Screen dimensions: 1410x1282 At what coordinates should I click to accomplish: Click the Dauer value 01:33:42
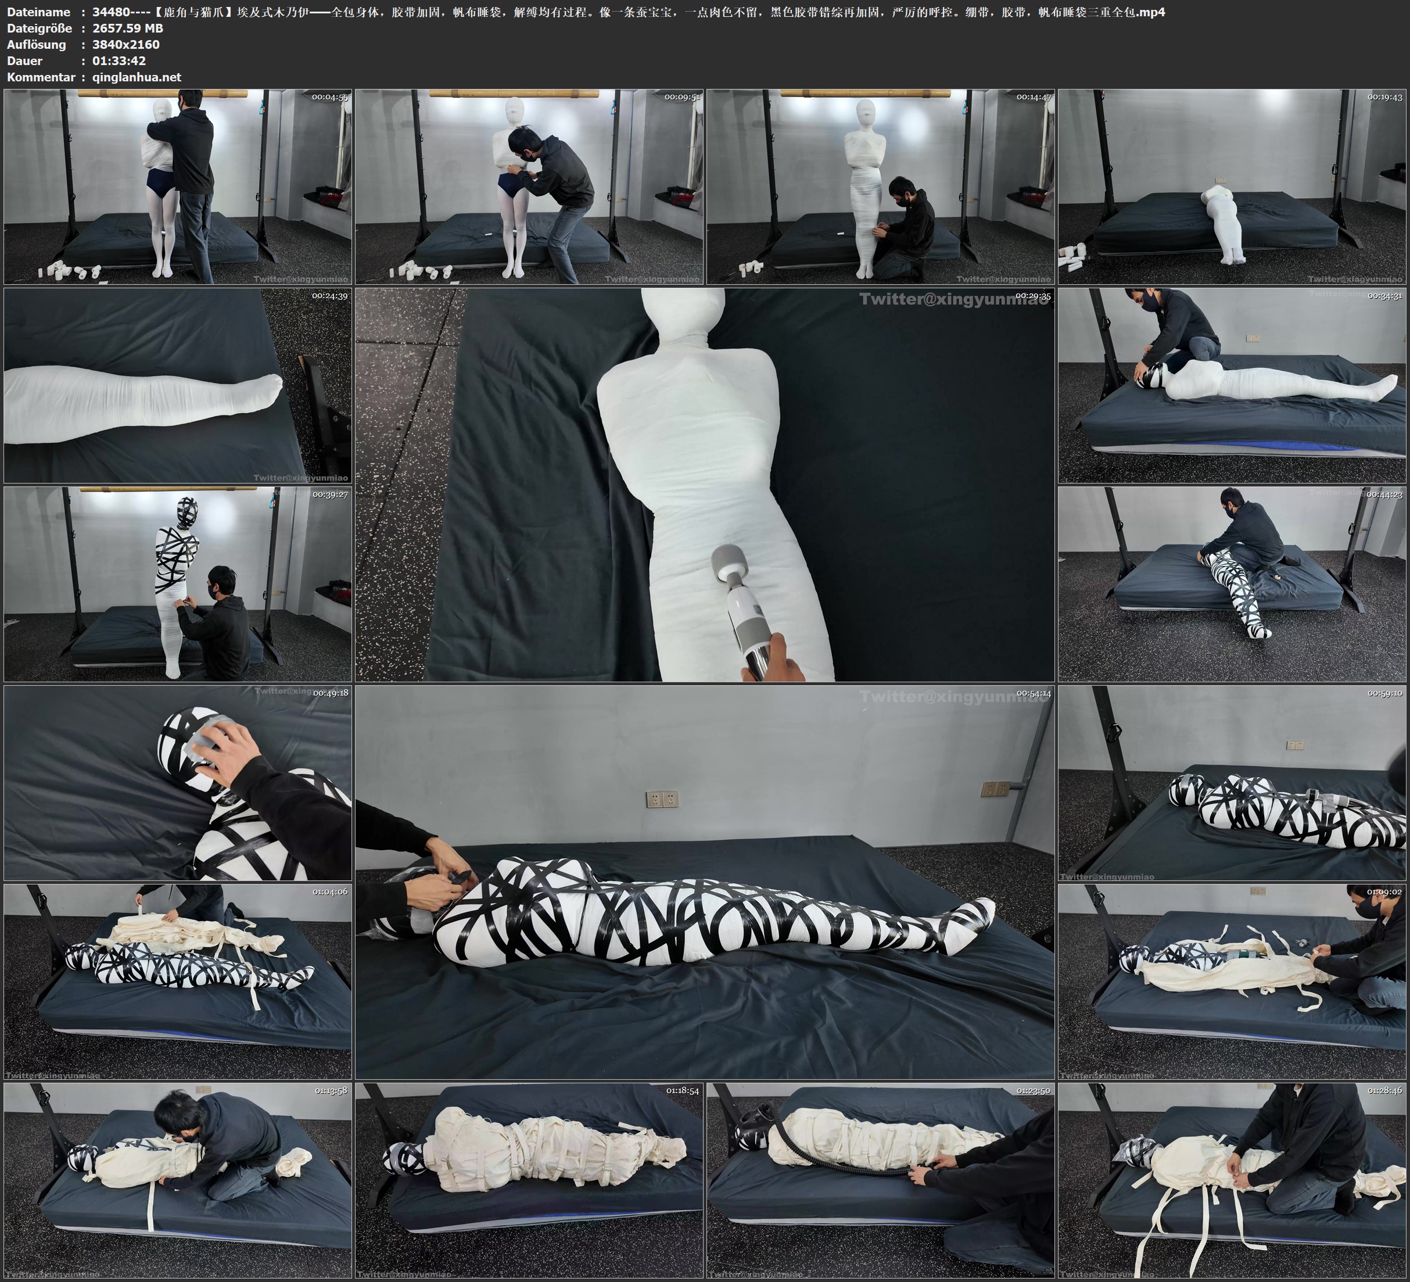[119, 61]
